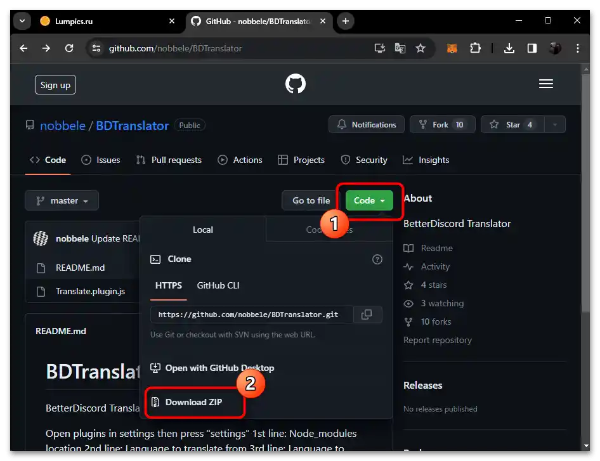Screen dimensions: 600x461
Task: Star the repository
Action: (512, 125)
